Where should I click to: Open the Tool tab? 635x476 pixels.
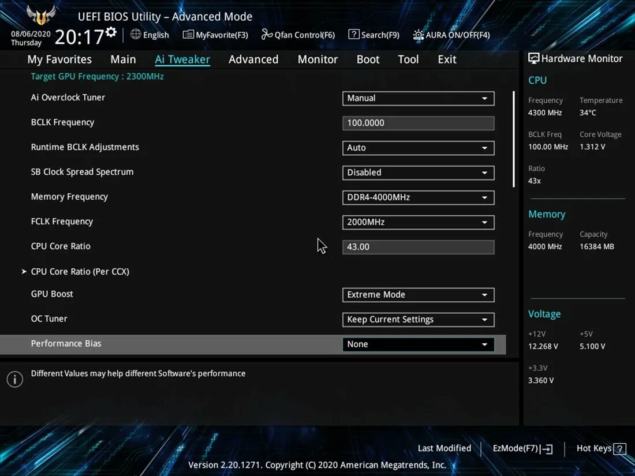pyautogui.click(x=408, y=59)
